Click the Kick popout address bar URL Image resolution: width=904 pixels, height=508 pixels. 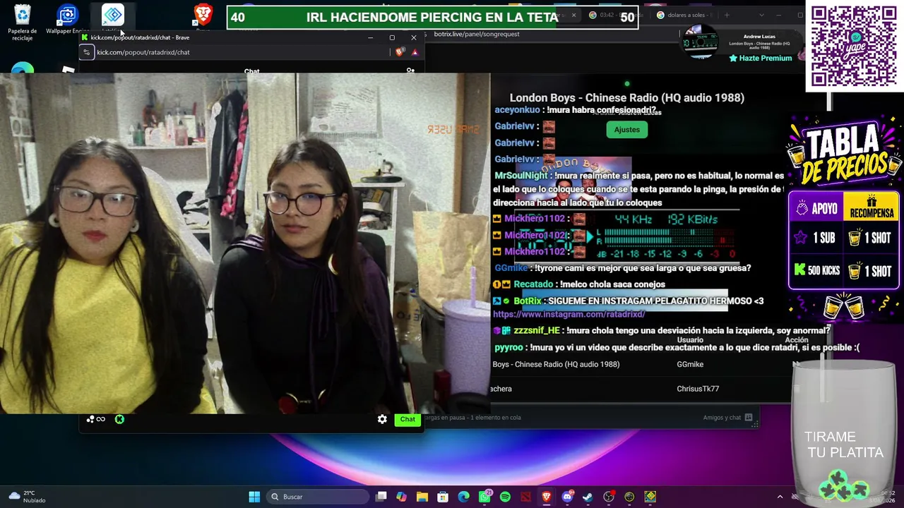click(143, 52)
